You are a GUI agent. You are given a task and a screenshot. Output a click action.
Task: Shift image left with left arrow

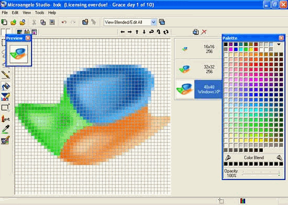(123, 32)
